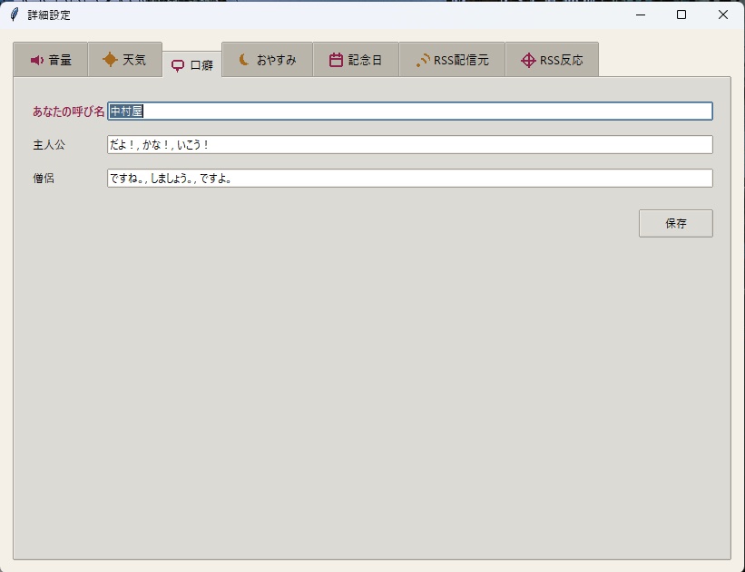Screen dimensions: 745x572
Task: Switch to the 音量 tab
Action: 51,59
